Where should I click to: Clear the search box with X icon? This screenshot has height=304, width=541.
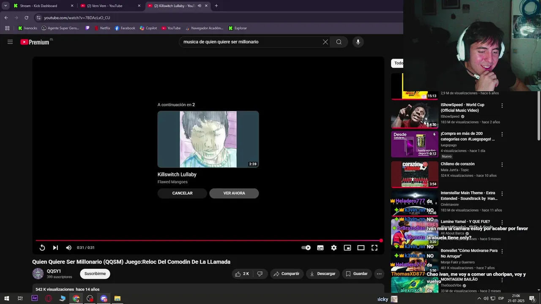click(x=325, y=42)
